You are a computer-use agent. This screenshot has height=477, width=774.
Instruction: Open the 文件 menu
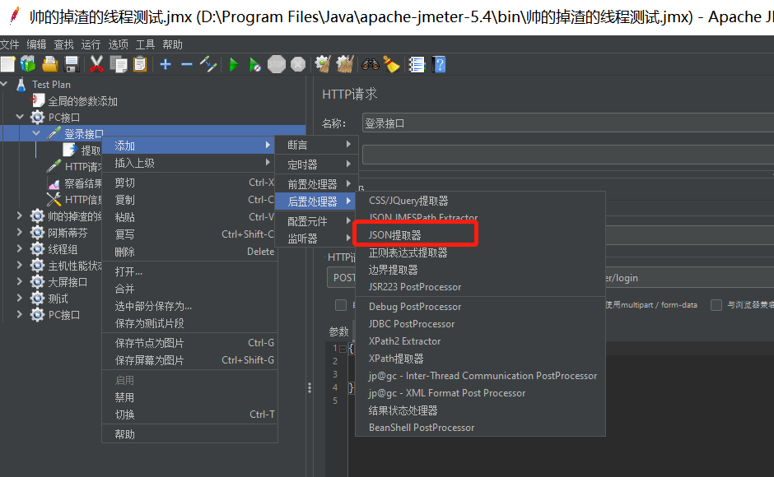pyautogui.click(x=9, y=45)
